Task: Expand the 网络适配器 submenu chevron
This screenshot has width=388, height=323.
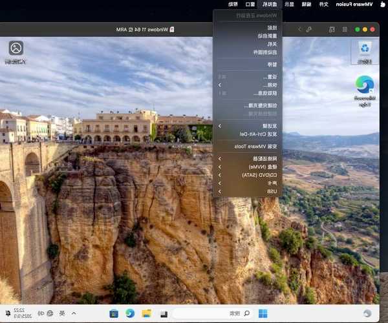Action: (x=220, y=159)
